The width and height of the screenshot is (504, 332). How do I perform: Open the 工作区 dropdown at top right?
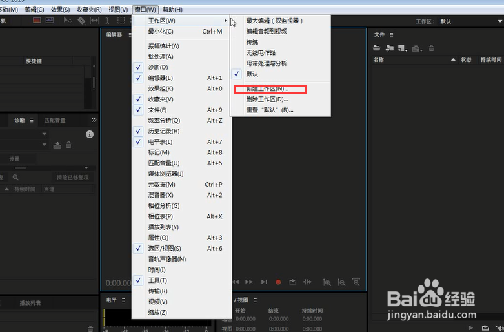coord(470,21)
